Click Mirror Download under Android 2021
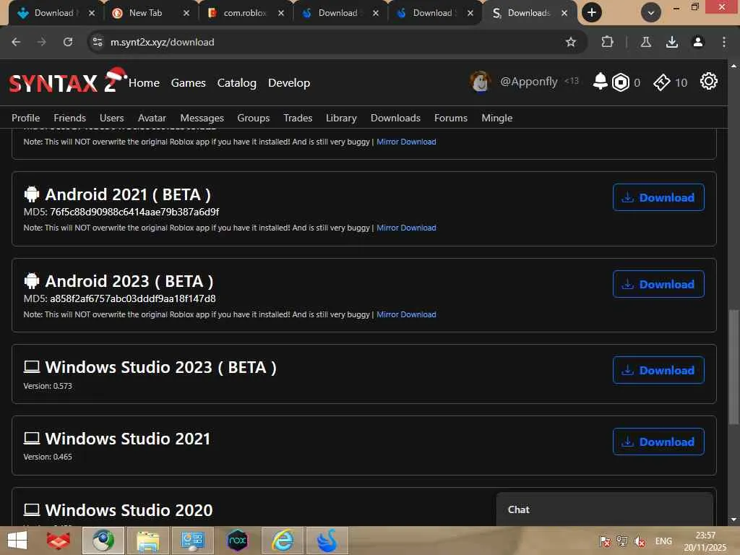740x555 pixels. tap(406, 228)
